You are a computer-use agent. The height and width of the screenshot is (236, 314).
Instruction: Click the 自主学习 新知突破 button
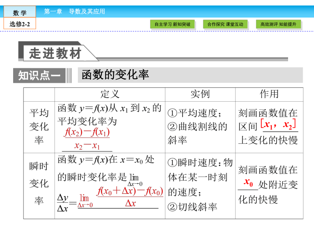click(172, 24)
